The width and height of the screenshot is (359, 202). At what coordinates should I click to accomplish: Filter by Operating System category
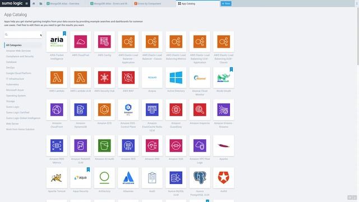[x=16, y=96]
